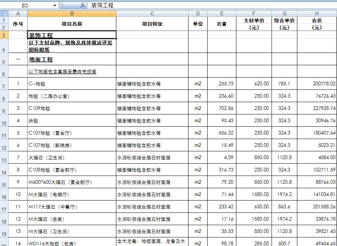This screenshot has height=246, width=337.
Task: Select row 7 header
Action: (4, 84)
